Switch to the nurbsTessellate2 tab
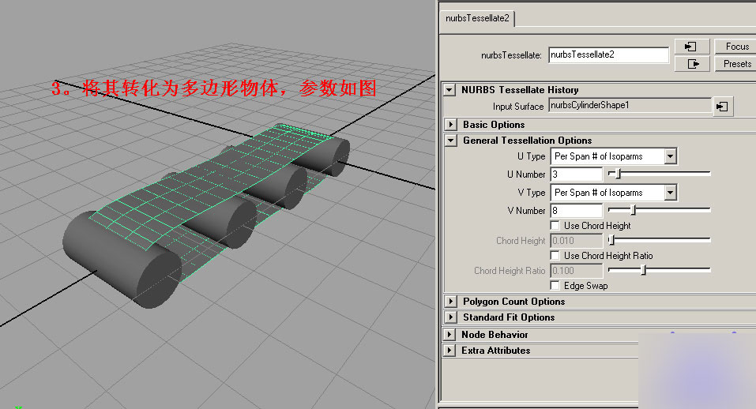756x409 pixels. click(477, 18)
